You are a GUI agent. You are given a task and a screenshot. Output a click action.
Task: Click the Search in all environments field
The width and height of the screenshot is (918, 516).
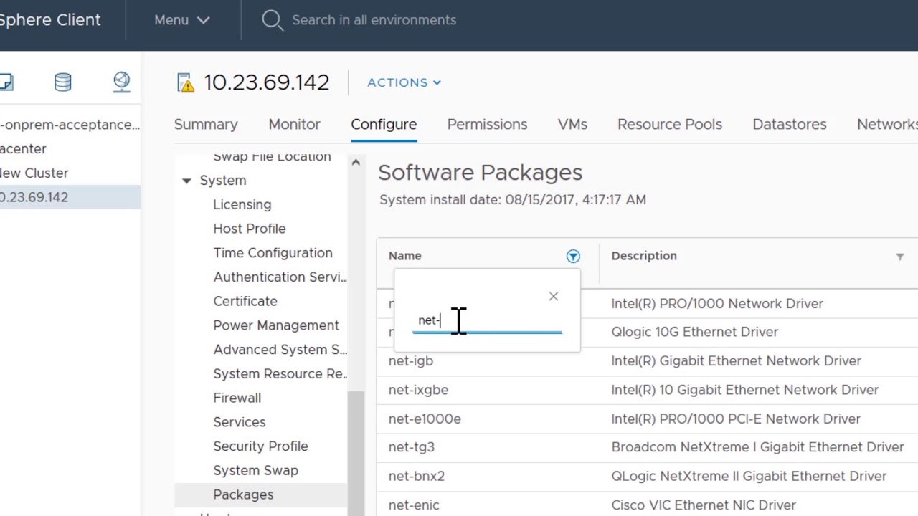(x=374, y=20)
